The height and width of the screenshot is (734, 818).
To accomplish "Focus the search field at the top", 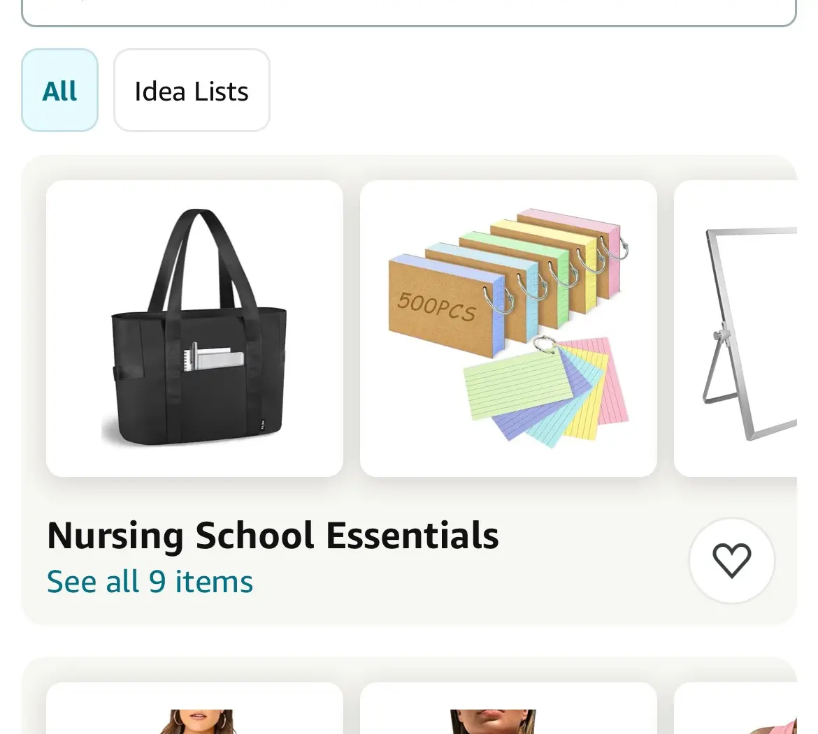I will click(409, 10).
